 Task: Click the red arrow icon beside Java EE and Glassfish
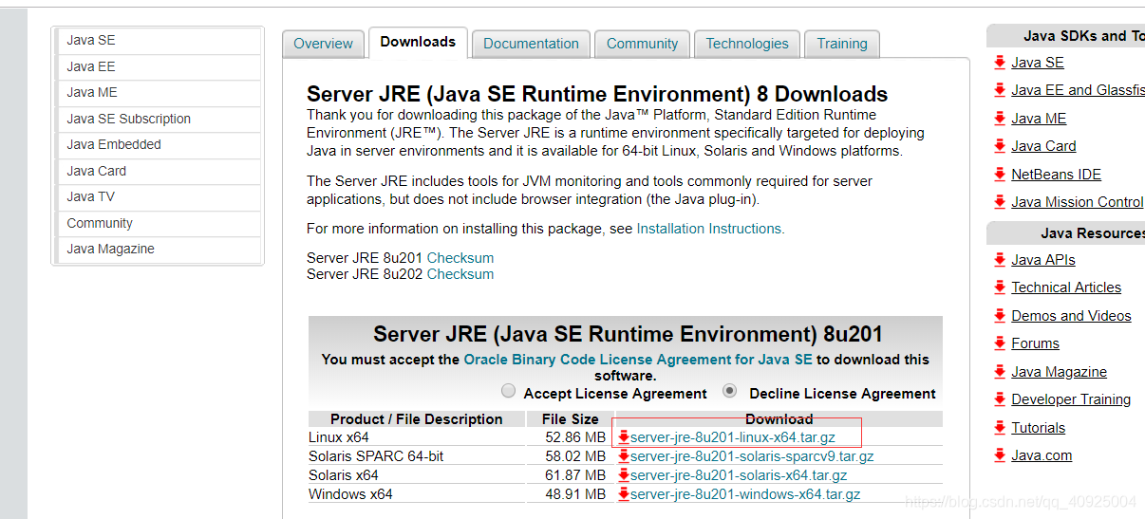tap(1000, 90)
